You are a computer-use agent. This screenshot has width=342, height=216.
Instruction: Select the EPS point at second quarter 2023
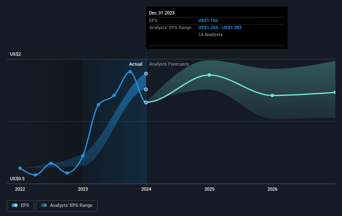(98, 105)
